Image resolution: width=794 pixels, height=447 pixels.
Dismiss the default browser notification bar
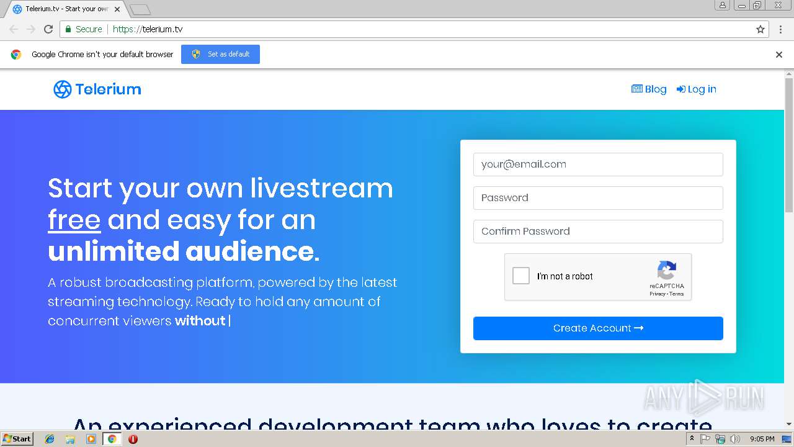click(779, 55)
